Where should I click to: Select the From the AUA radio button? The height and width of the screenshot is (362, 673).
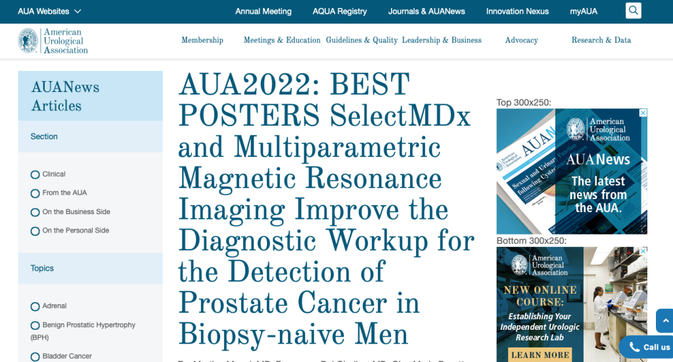tap(35, 193)
